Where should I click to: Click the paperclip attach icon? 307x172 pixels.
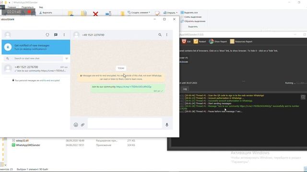click(83, 125)
